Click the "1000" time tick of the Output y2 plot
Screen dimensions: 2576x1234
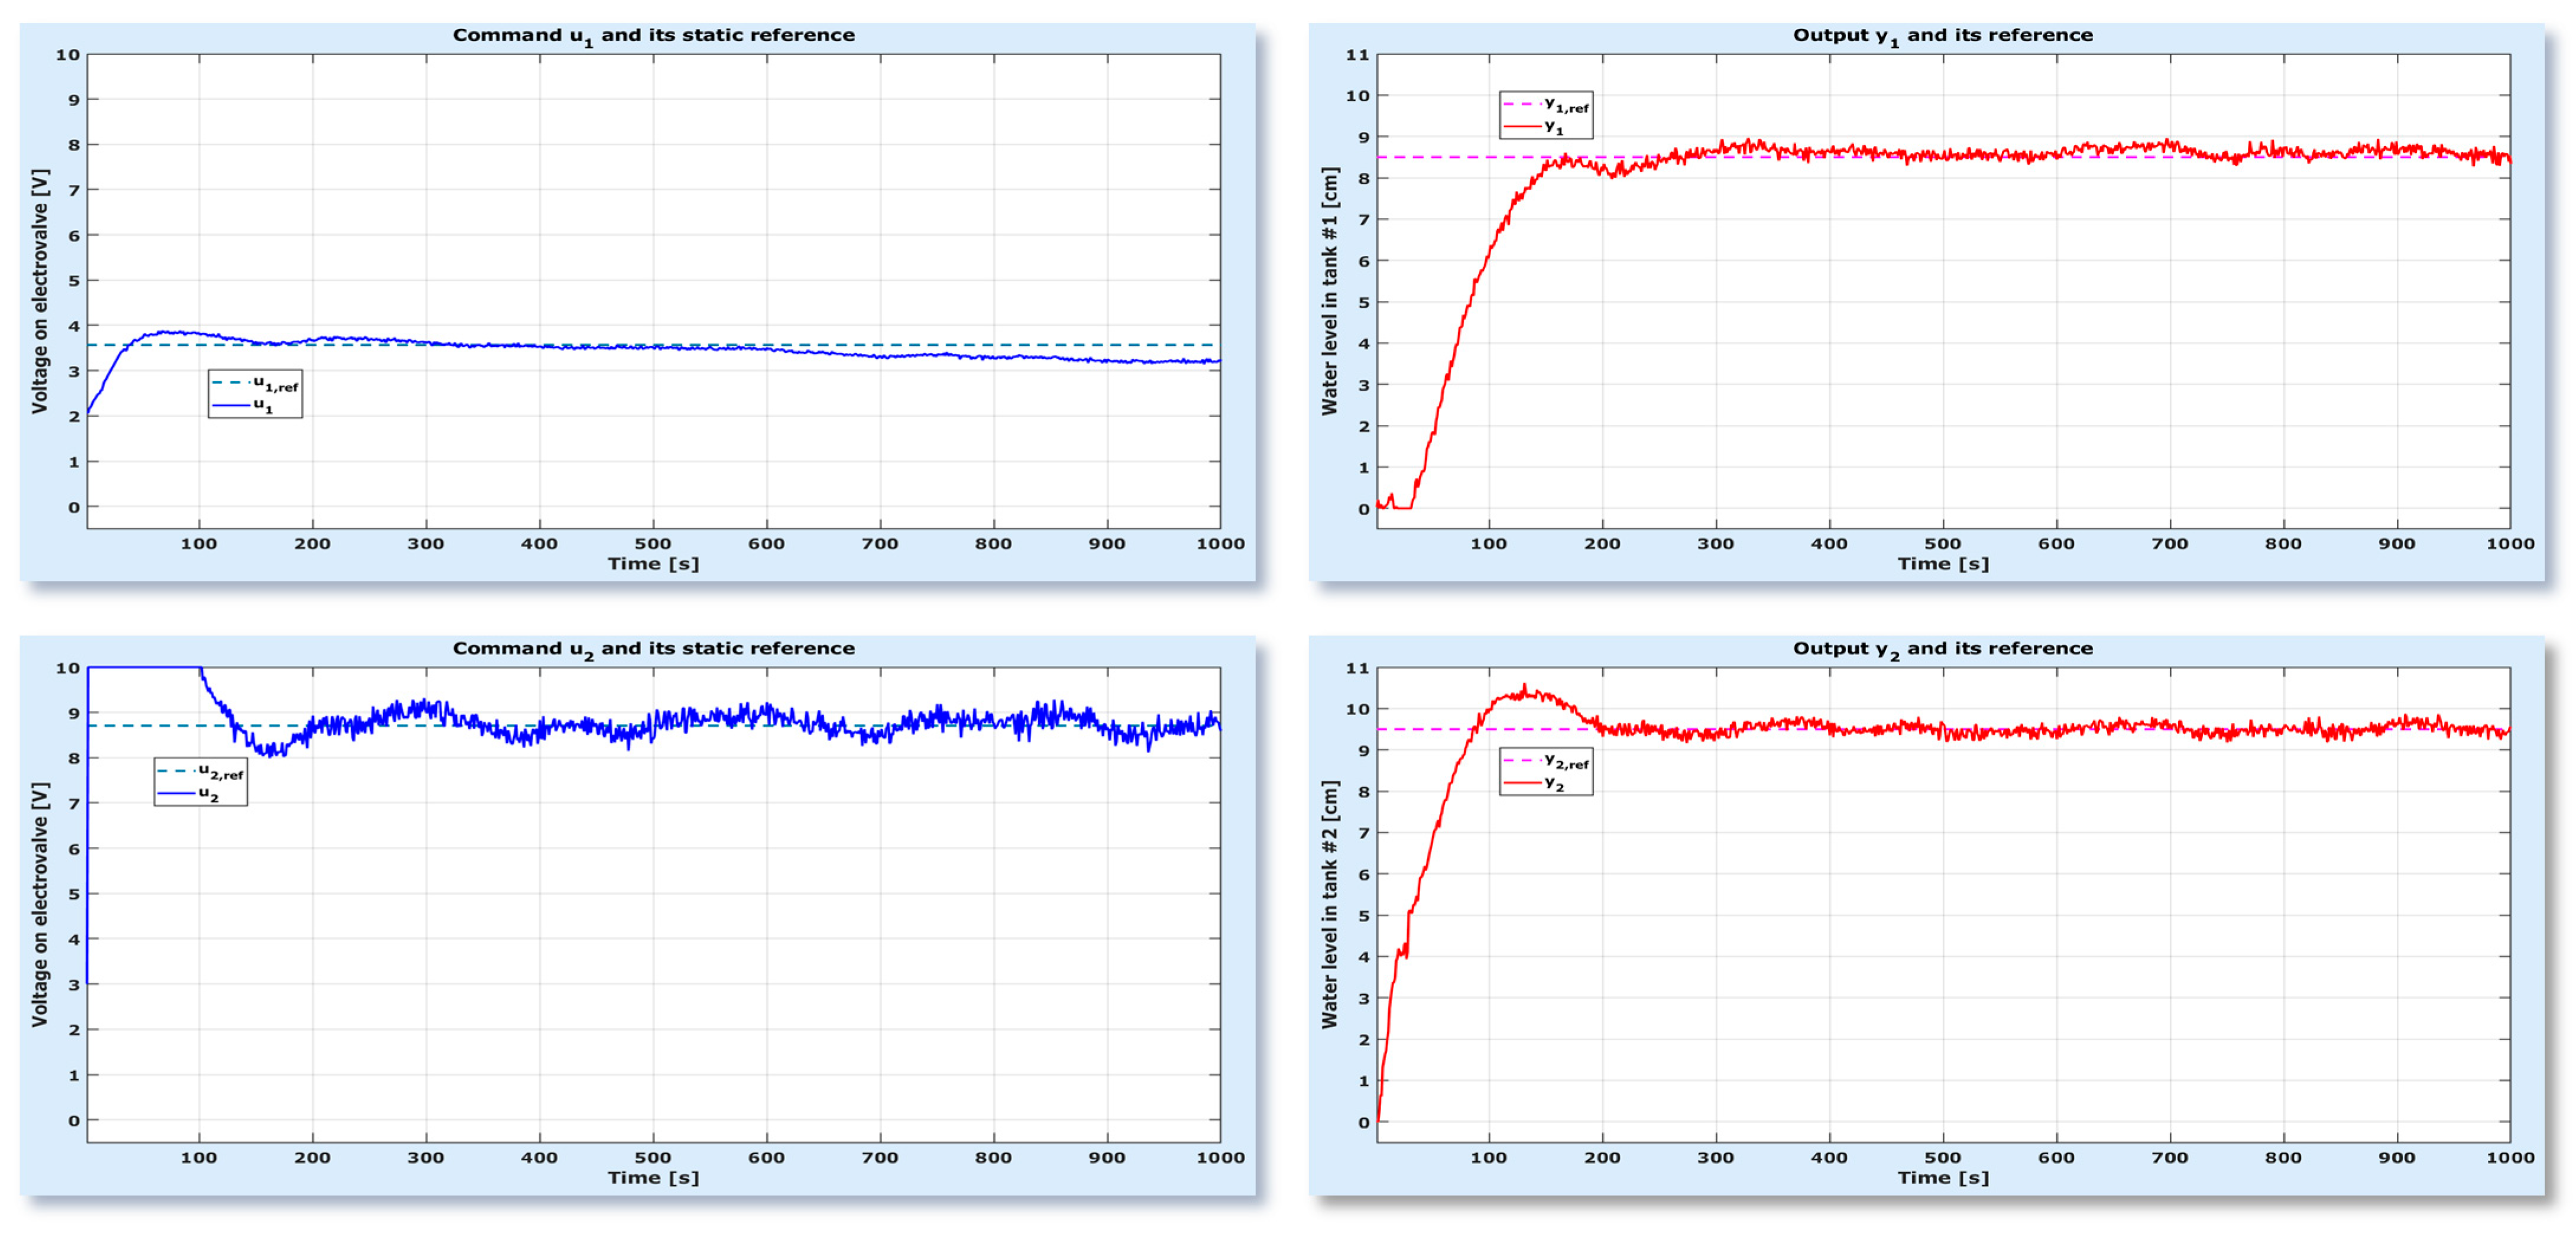(2510, 1158)
